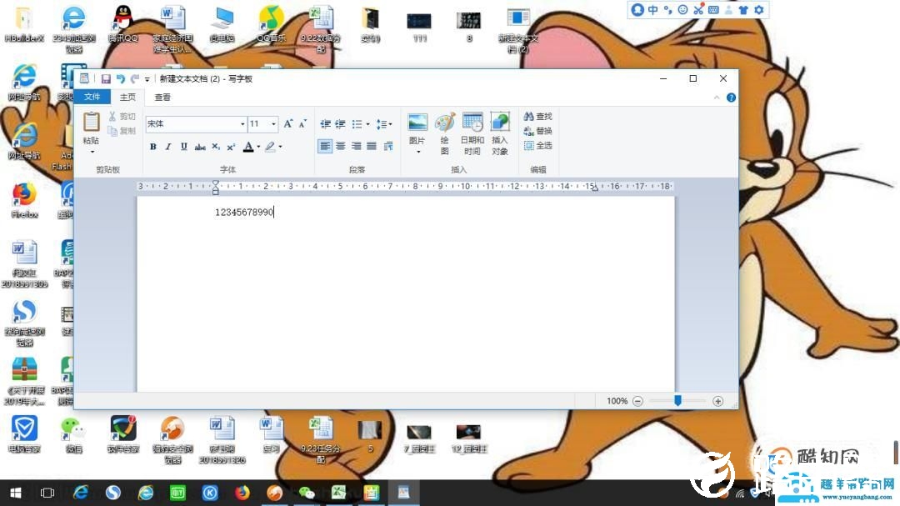Expand the Paste (粘贴) dropdown arrow
900x506 pixels.
click(92, 153)
